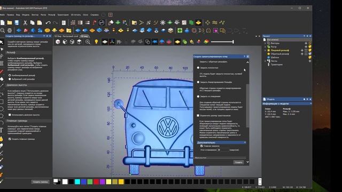Viewport: 342px width, 192px height.
Task: Click the zigzag node line toolbar icon
Action: (x=222, y=22)
